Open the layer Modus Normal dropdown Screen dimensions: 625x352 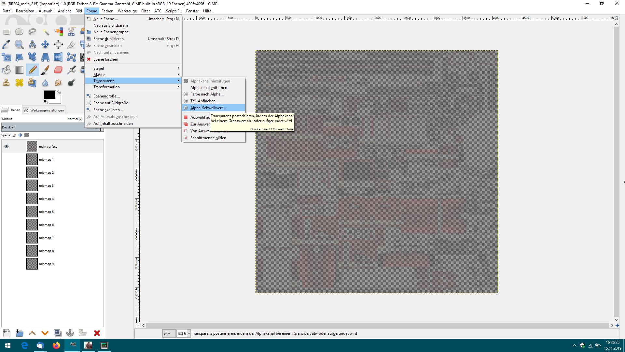pyautogui.click(x=75, y=119)
